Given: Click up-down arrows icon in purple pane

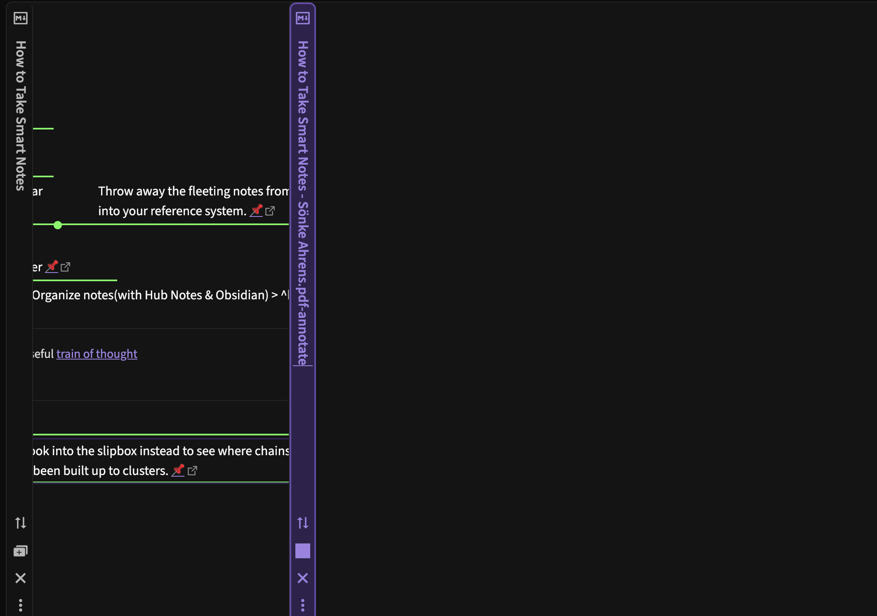Looking at the screenshot, I should (x=302, y=523).
